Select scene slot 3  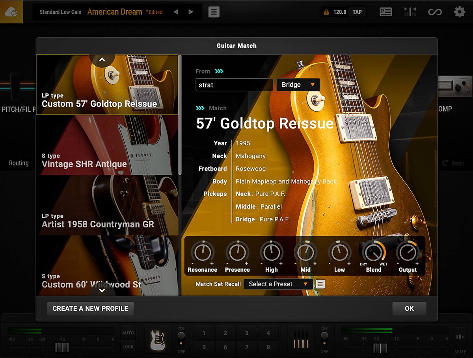pos(247,333)
